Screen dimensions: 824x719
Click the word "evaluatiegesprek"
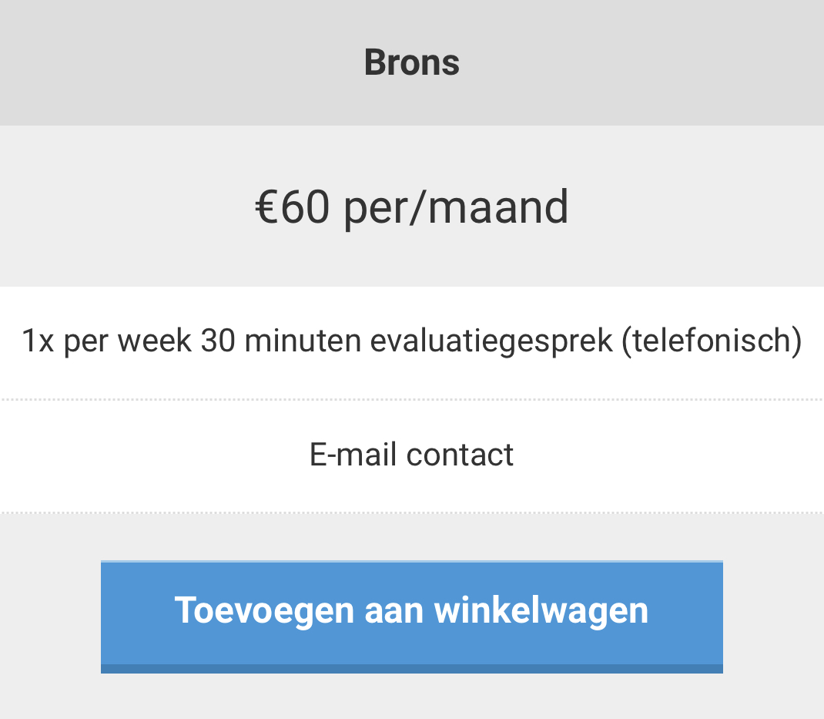coord(491,341)
